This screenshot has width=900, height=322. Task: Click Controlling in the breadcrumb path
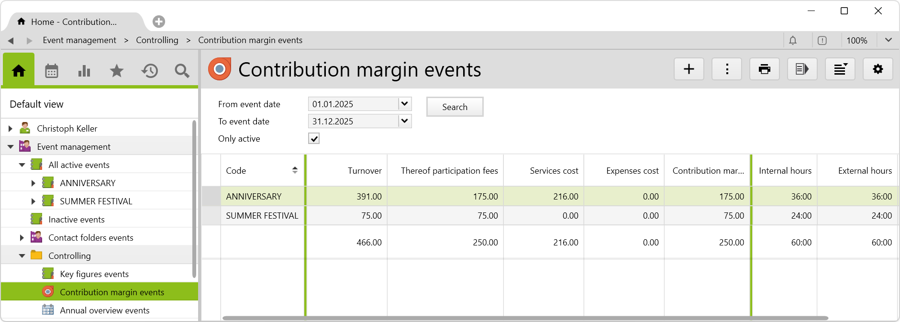[157, 40]
